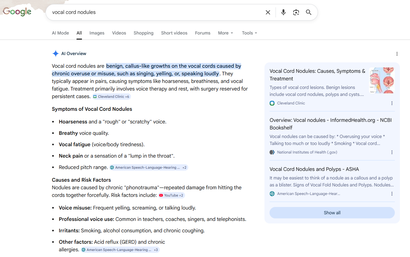Open more options for NCBI Bookshelf source
Image resolution: width=410 pixels, height=257 pixels.
pyautogui.click(x=392, y=152)
